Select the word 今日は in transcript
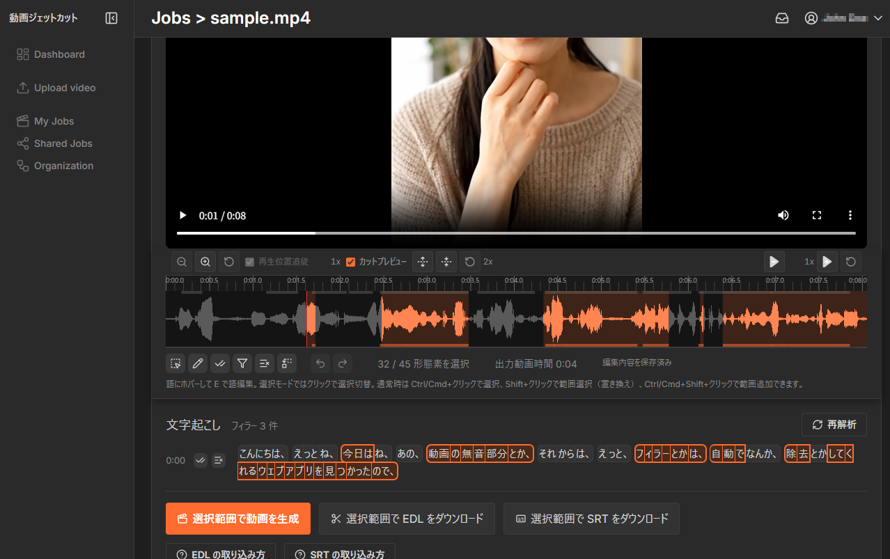Viewport: 890px width, 559px height. 357,454
